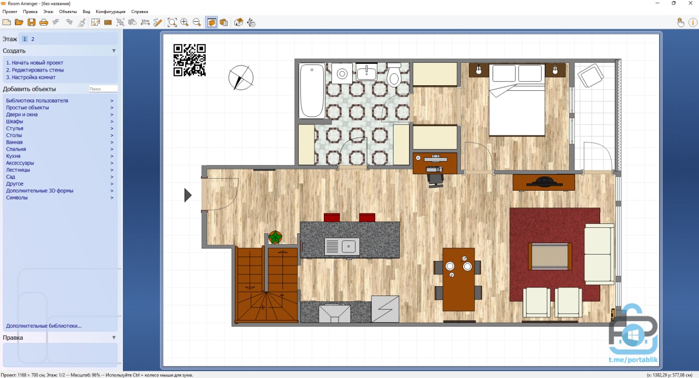Focus the Поиск object search field

coord(103,88)
